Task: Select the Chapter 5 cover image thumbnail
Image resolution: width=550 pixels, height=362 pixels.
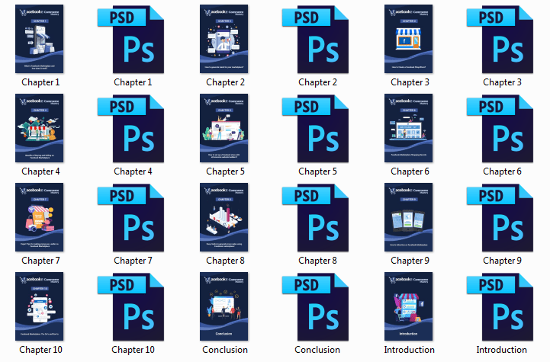Action: [225, 128]
